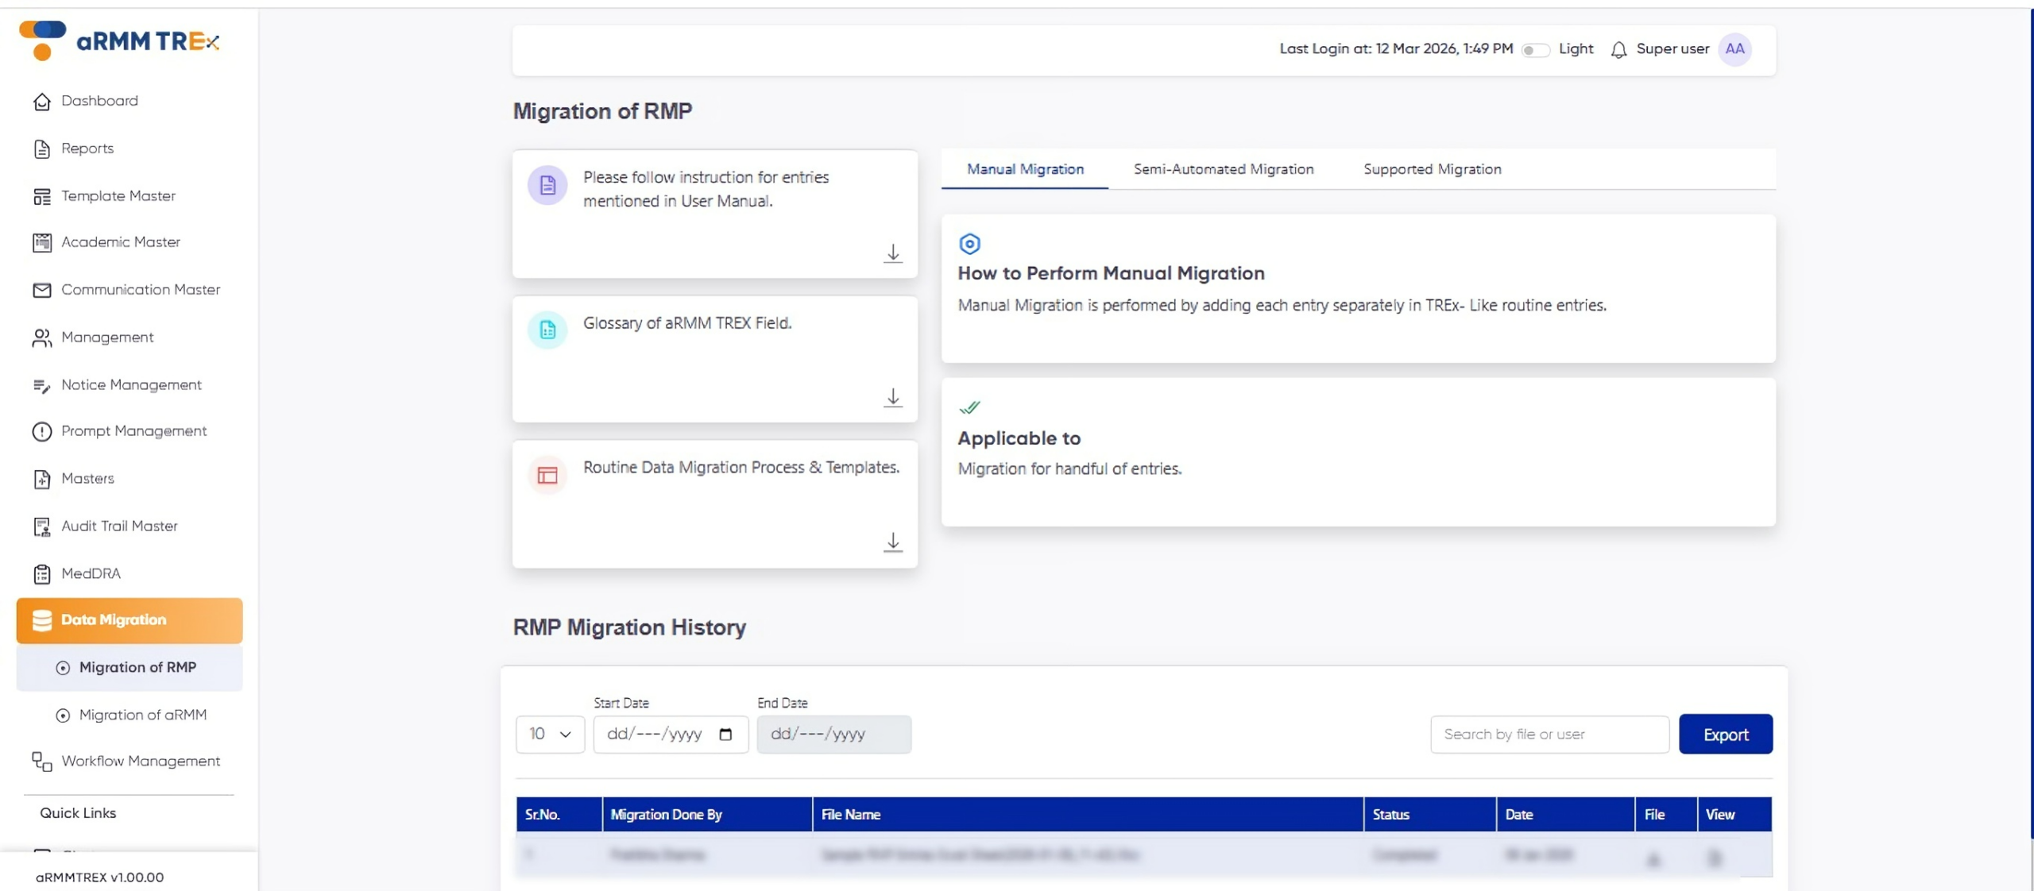Switch to the Semi-Automated Migration tab
This screenshot has width=2034, height=891.
pyautogui.click(x=1223, y=169)
